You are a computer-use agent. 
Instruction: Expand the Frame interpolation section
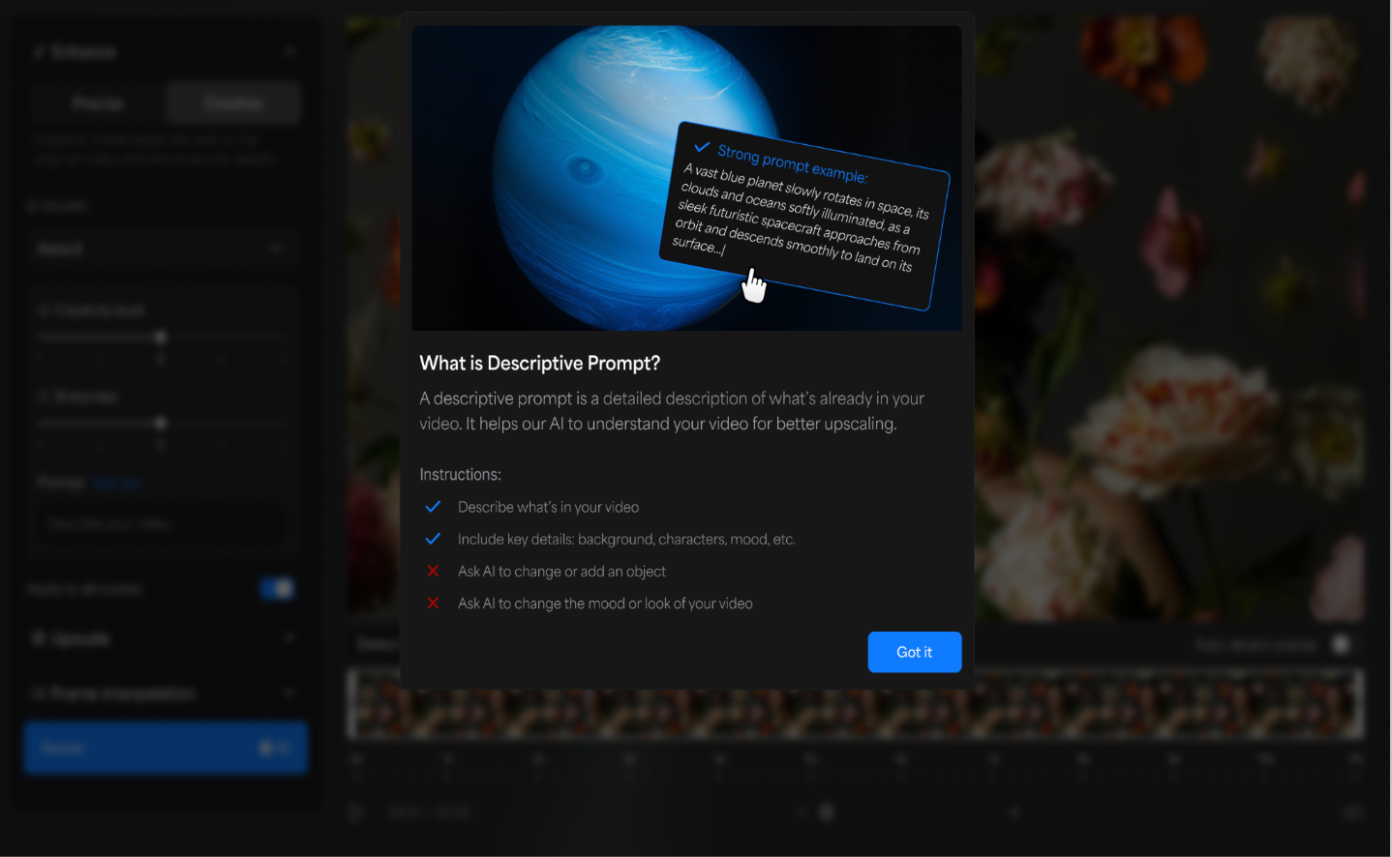(163, 694)
